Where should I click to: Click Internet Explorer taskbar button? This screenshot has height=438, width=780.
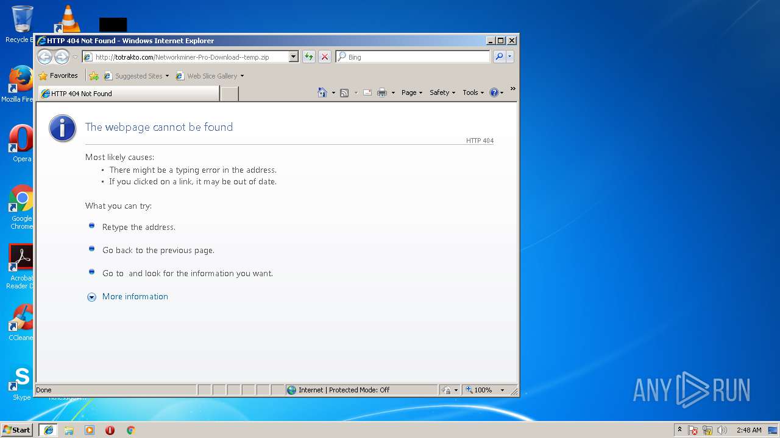point(48,429)
